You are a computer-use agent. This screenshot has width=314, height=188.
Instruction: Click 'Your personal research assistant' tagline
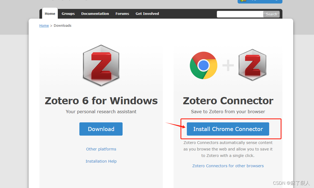tap(101, 112)
